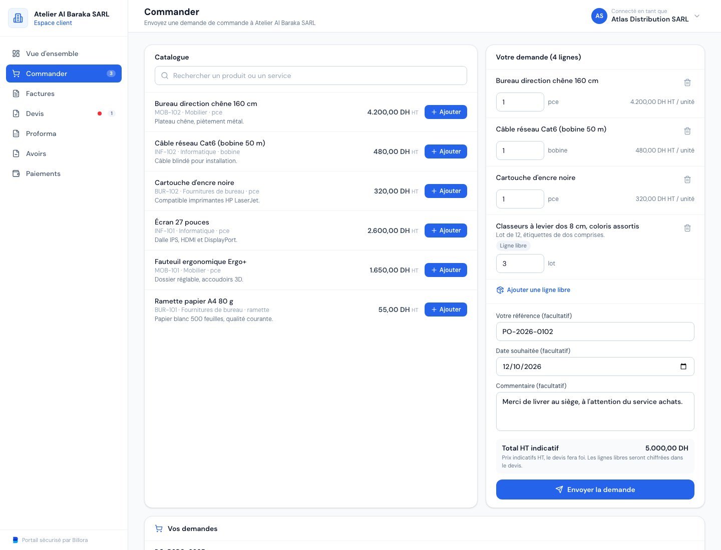Select Commander in the sidebar
The height and width of the screenshot is (550, 721).
click(64, 73)
